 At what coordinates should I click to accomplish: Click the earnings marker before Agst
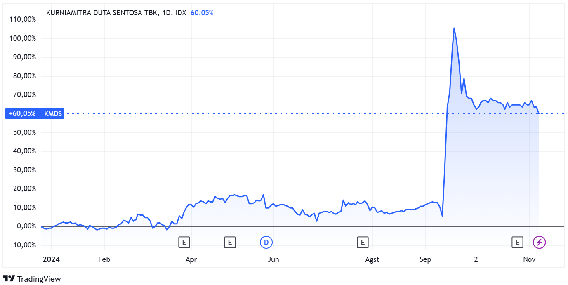coord(363,243)
